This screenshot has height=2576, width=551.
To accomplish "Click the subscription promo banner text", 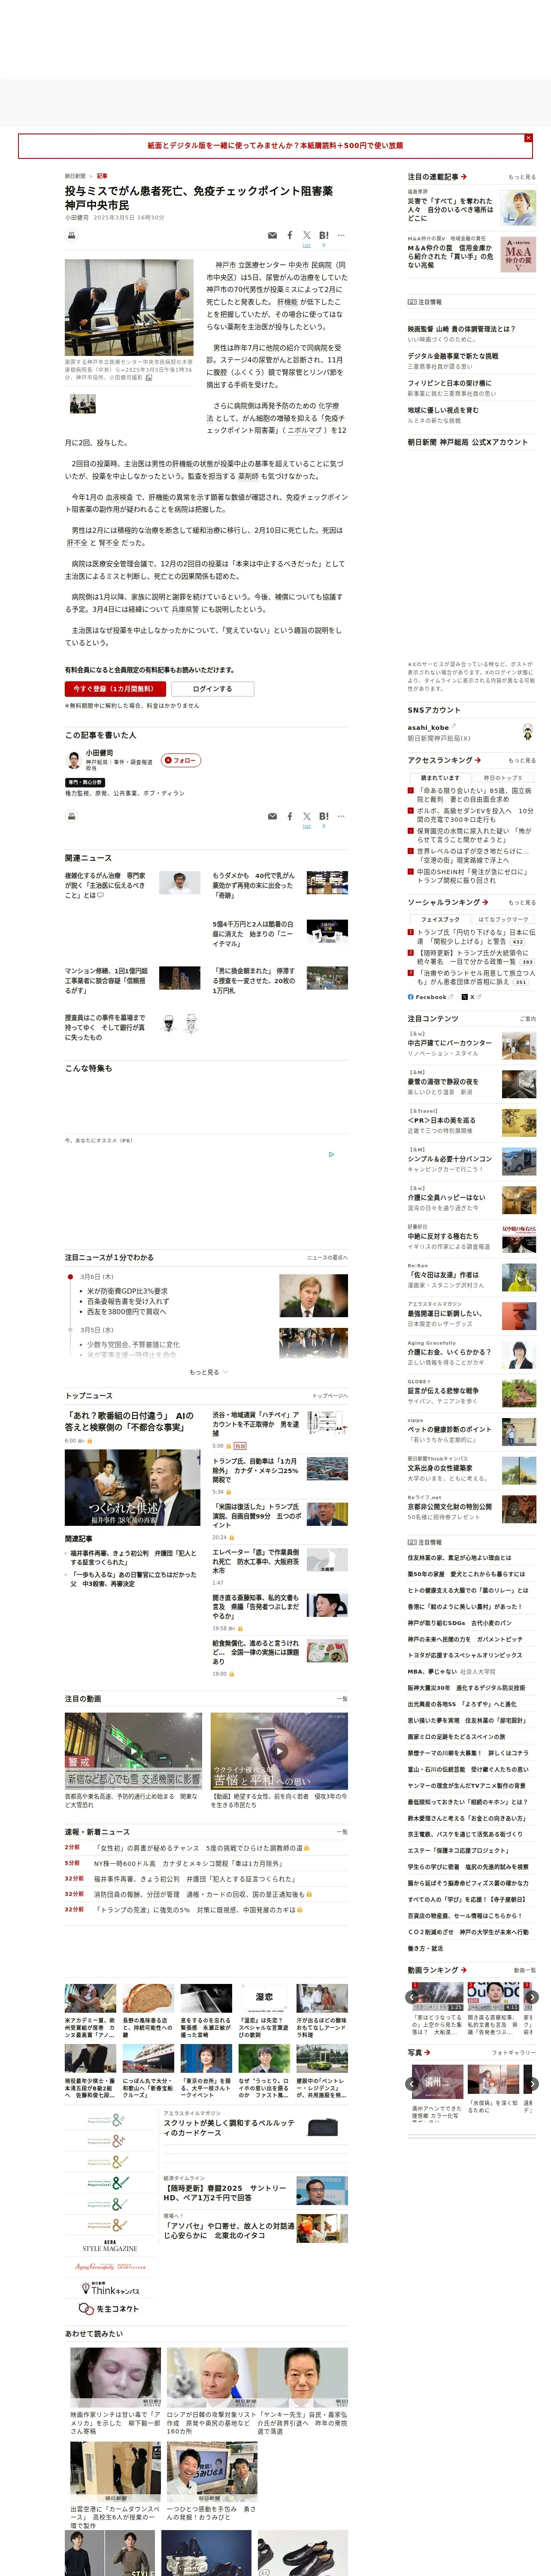I will coord(275,146).
